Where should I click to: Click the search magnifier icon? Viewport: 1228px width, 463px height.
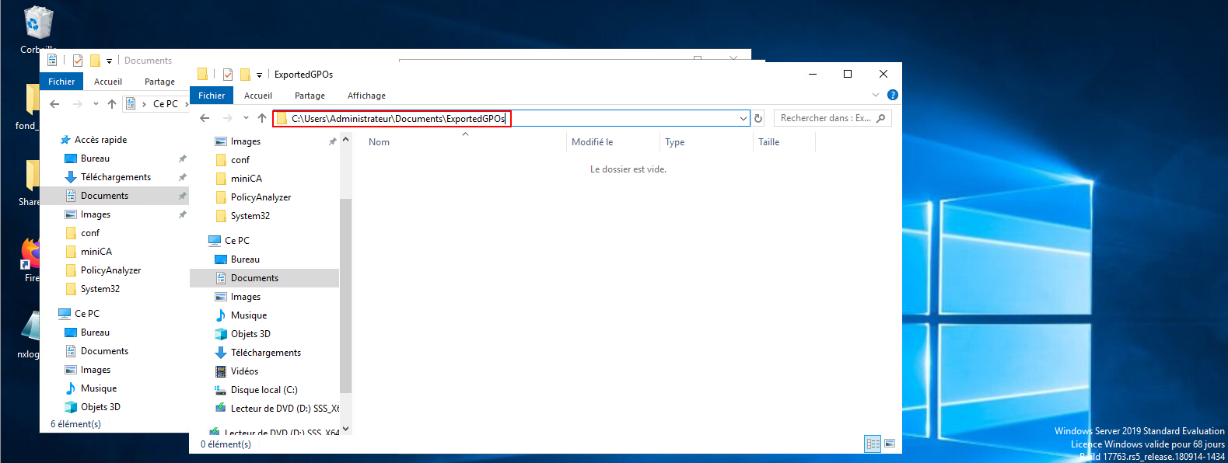(x=881, y=118)
